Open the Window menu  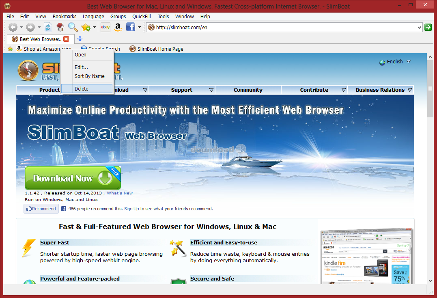[185, 17]
